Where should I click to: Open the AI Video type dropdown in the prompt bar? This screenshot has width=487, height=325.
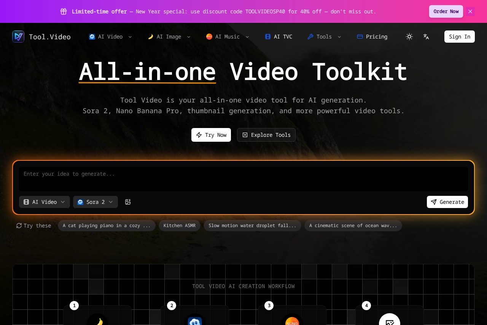(44, 202)
